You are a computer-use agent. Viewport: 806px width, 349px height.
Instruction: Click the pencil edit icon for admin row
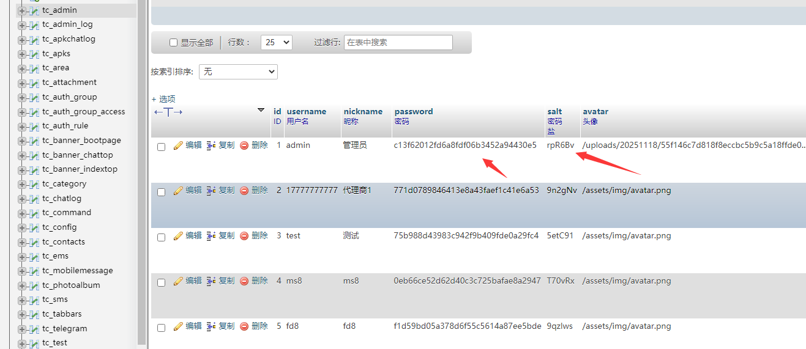(179, 145)
